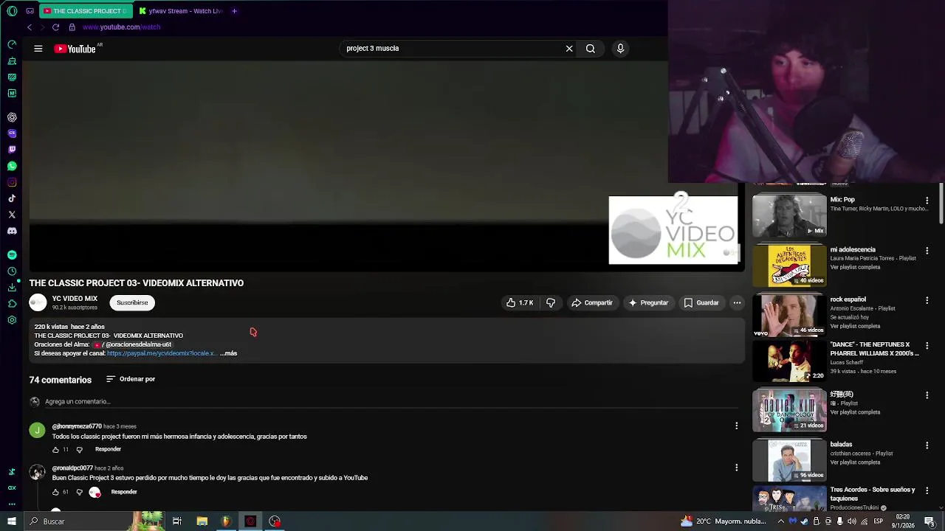The image size is (945, 531).
Task: Open the Windows Start button
Action: pos(11,521)
